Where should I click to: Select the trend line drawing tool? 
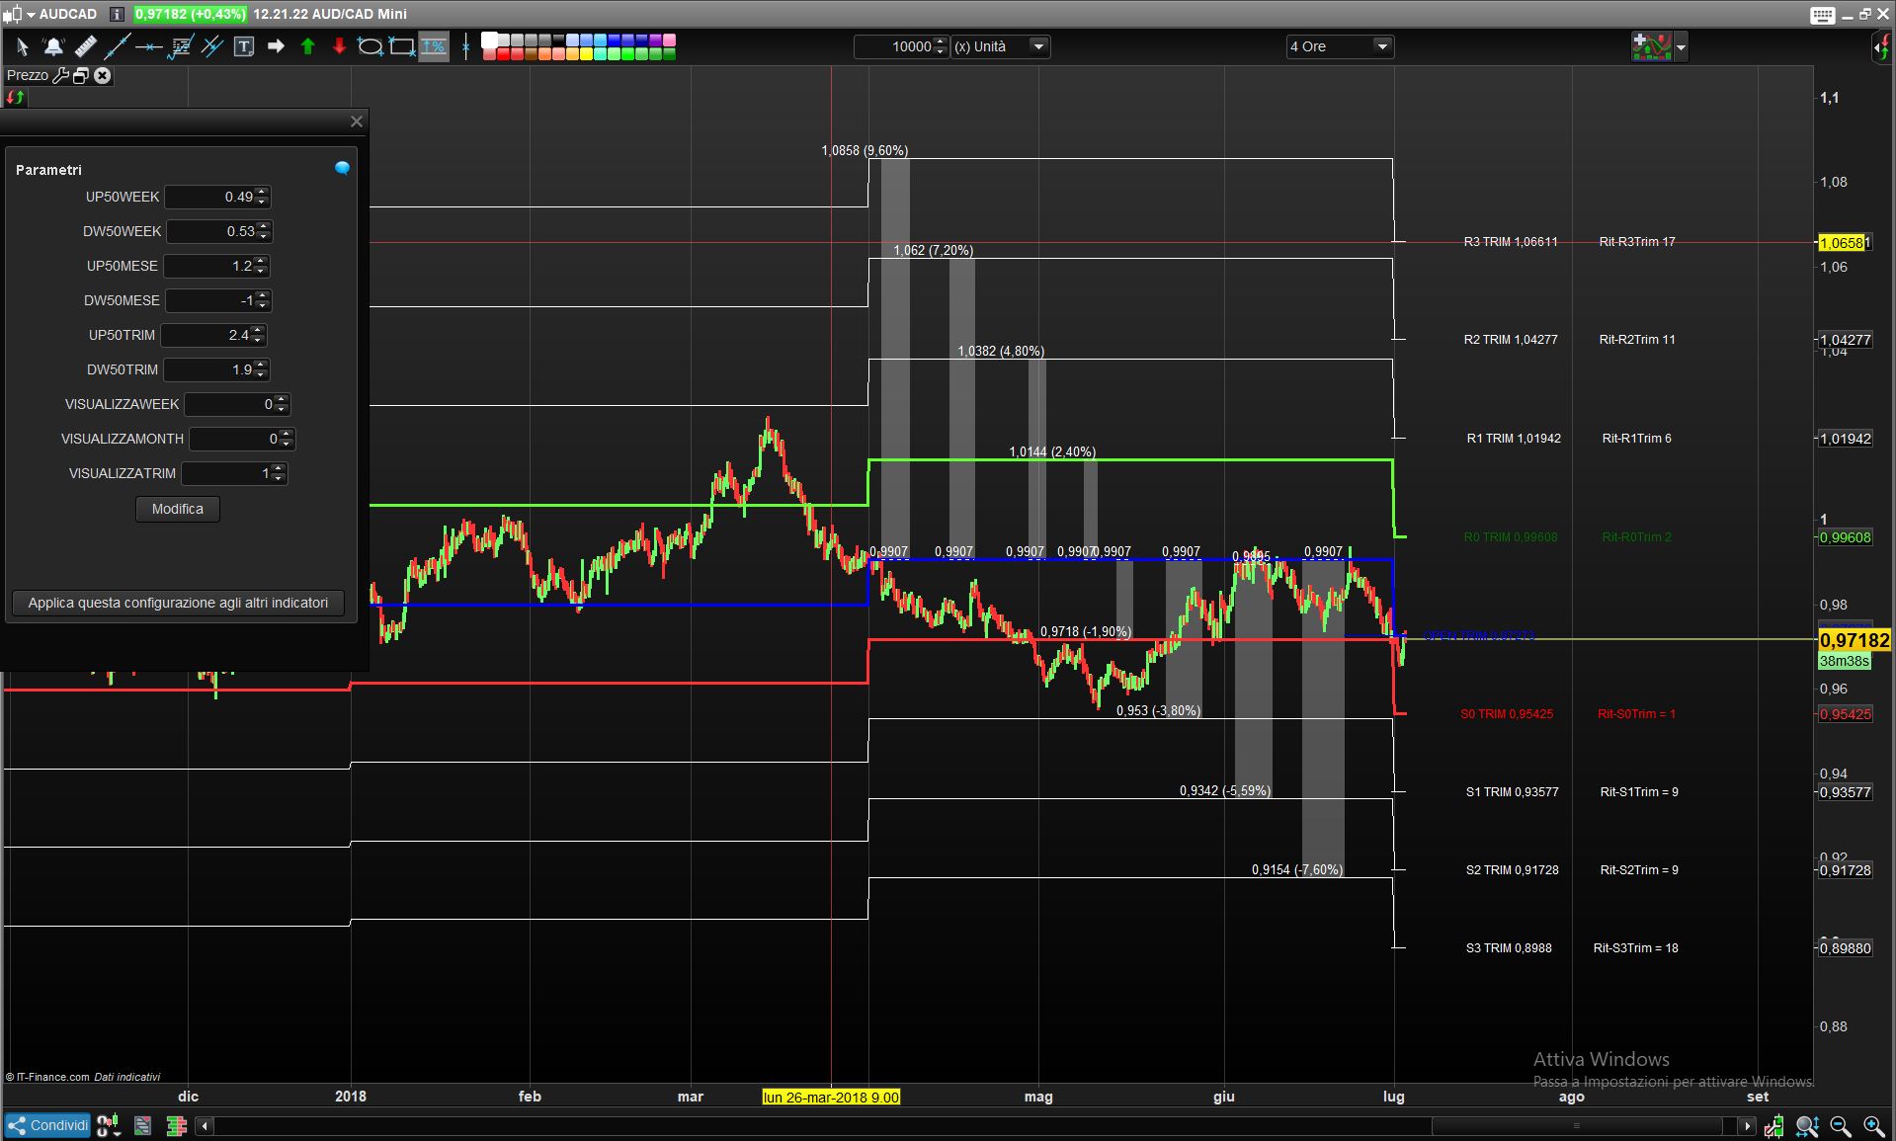click(117, 46)
